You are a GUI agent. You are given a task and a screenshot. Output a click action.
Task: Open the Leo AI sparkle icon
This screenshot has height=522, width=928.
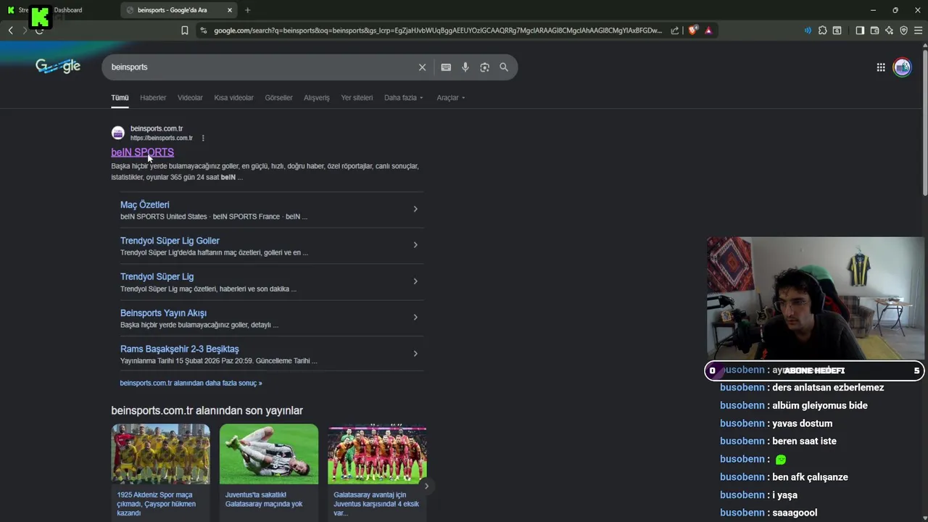[889, 30]
